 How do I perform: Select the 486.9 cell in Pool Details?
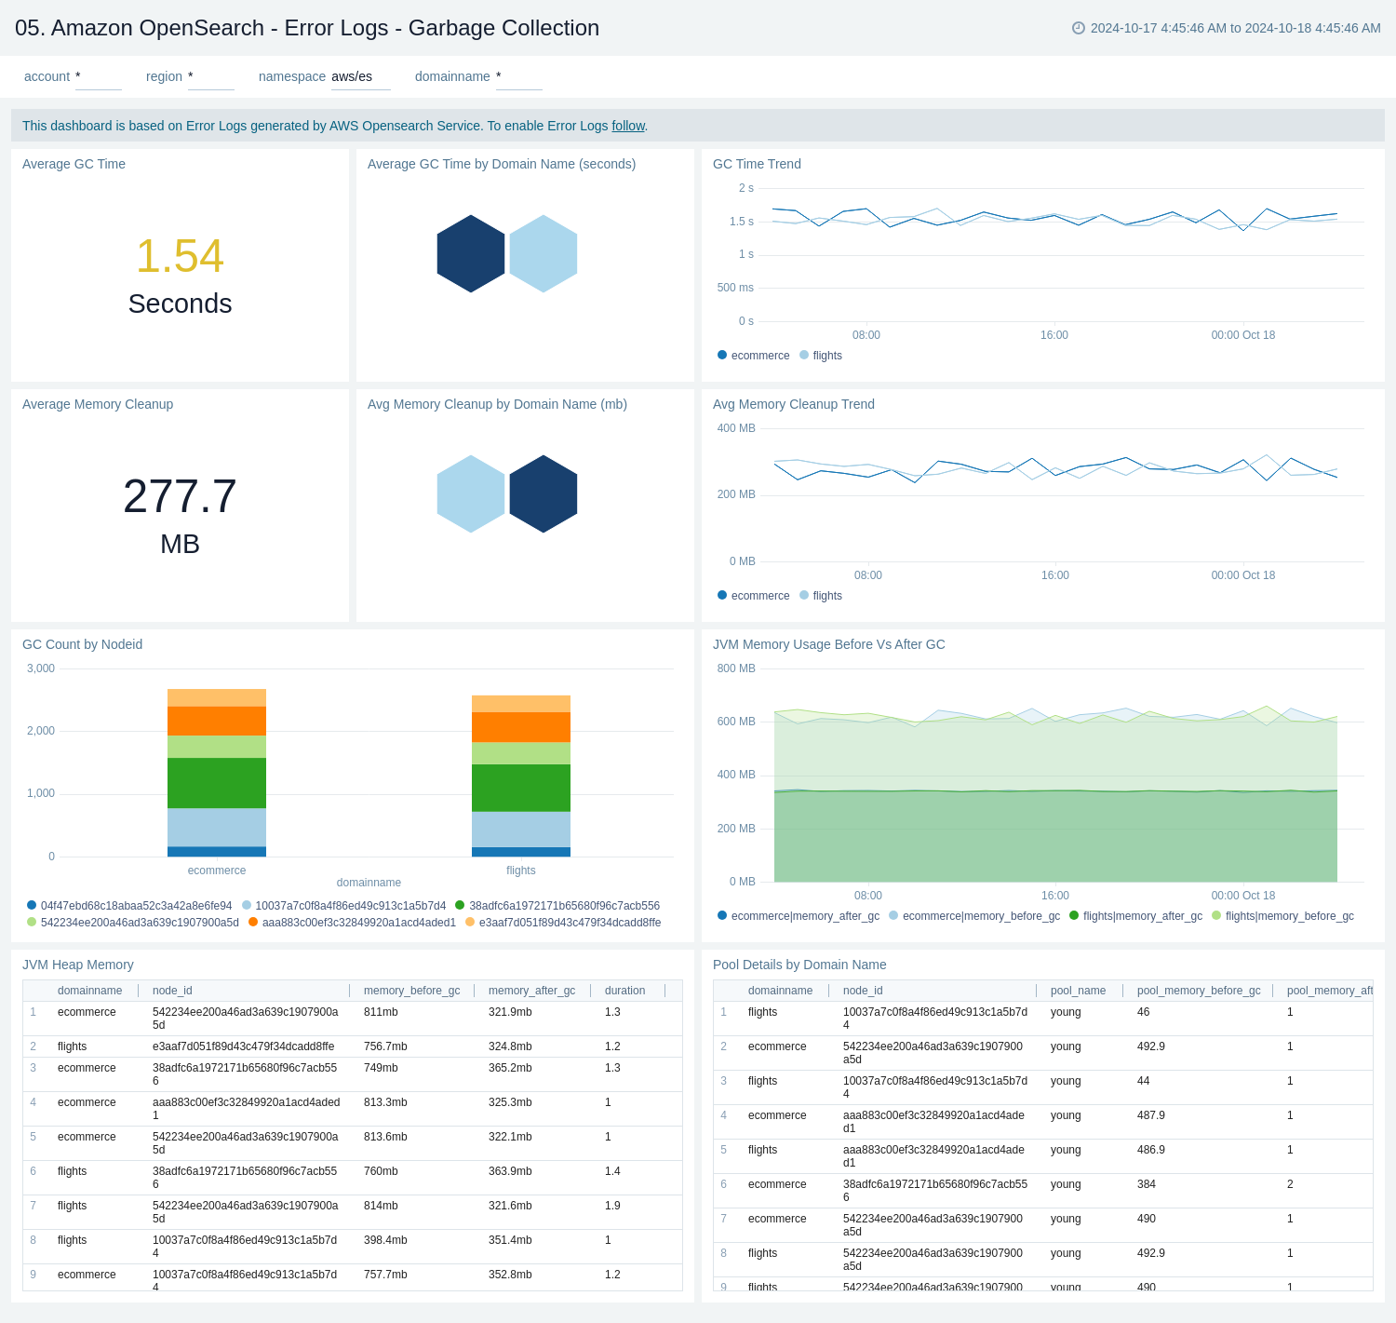(x=1151, y=1150)
